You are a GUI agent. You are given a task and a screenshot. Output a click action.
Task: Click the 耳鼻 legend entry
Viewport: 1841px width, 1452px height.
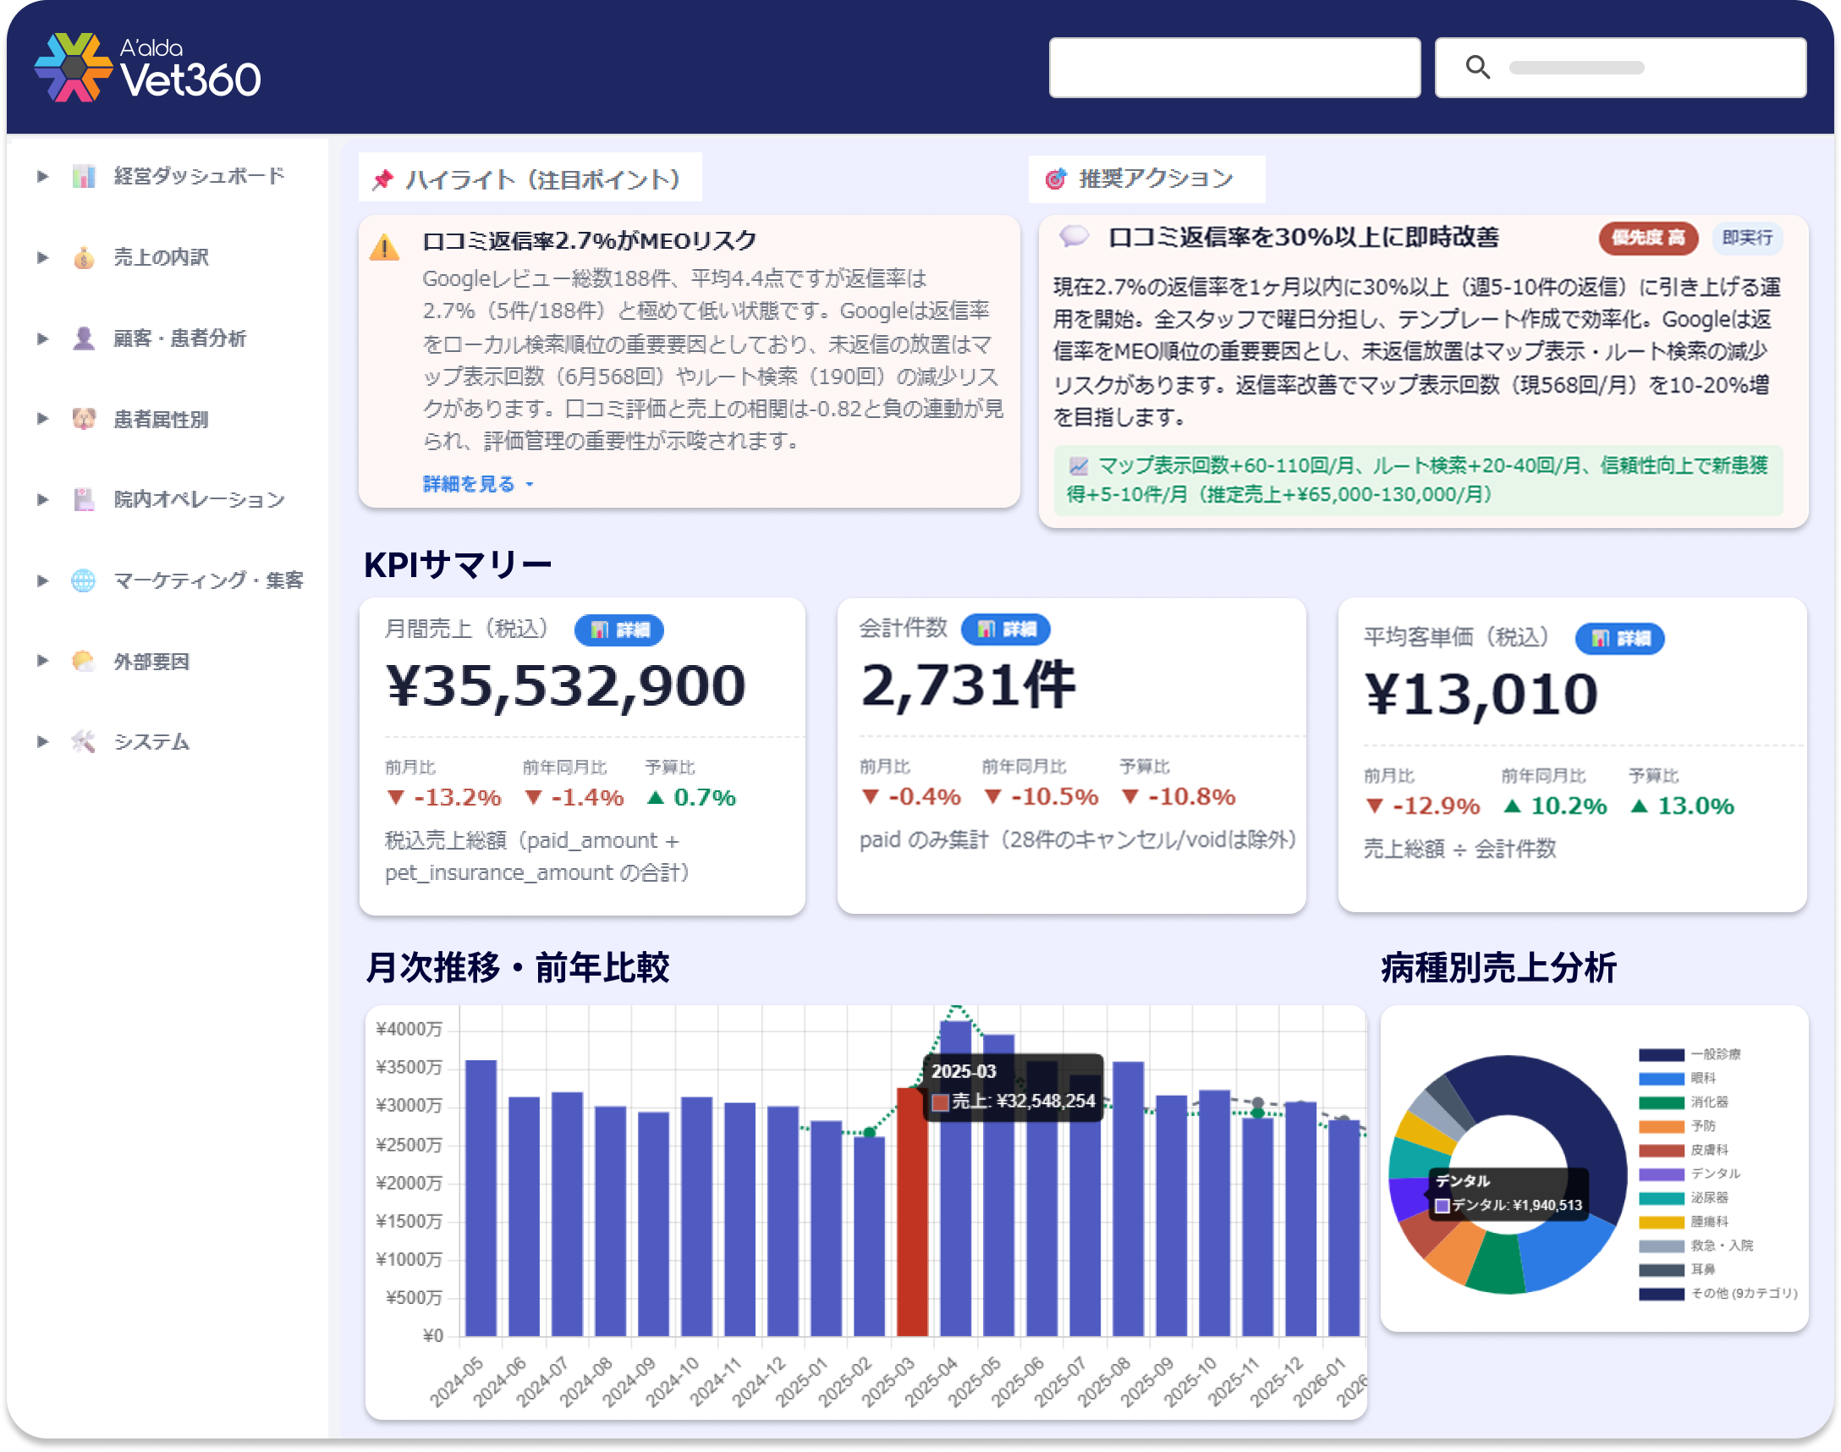pos(1677,1270)
